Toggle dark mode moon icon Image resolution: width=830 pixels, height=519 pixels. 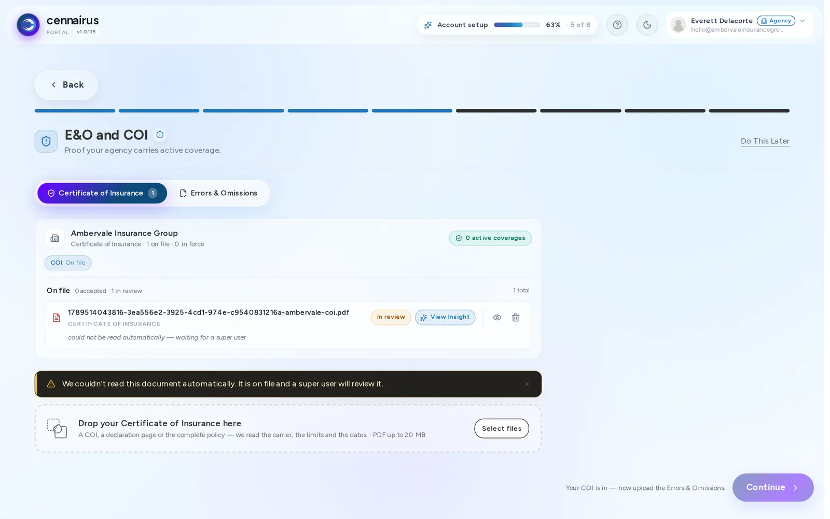(647, 25)
